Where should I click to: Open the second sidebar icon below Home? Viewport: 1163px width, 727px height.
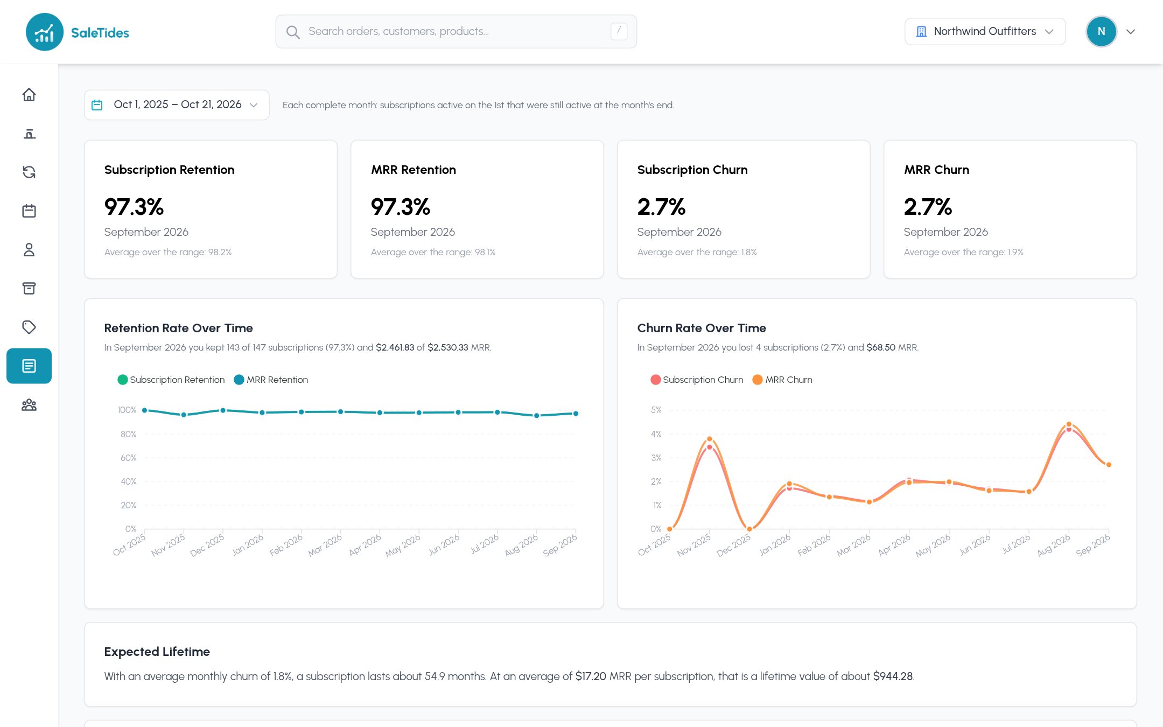click(29, 134)
